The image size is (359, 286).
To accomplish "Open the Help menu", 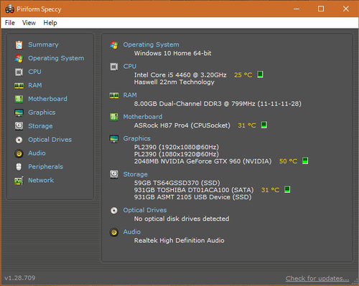I will pos(50,23).
